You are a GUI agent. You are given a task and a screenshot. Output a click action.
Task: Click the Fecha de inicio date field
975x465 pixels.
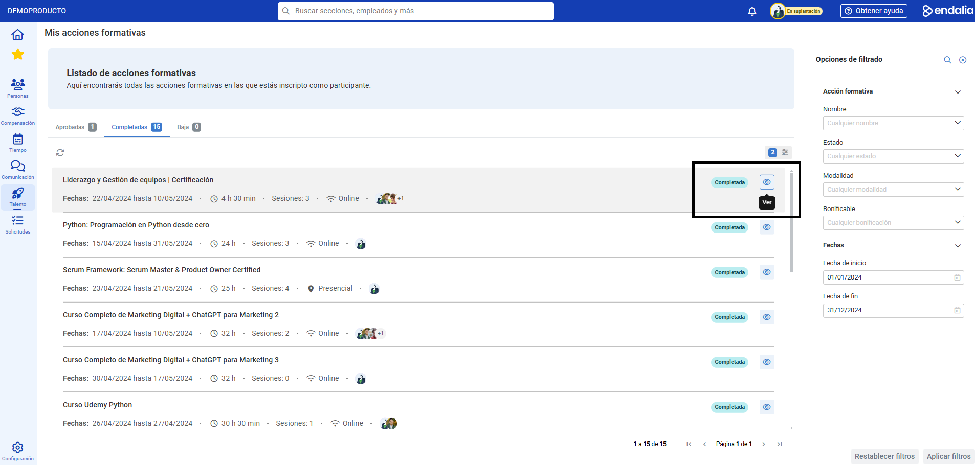coord(893,277)
